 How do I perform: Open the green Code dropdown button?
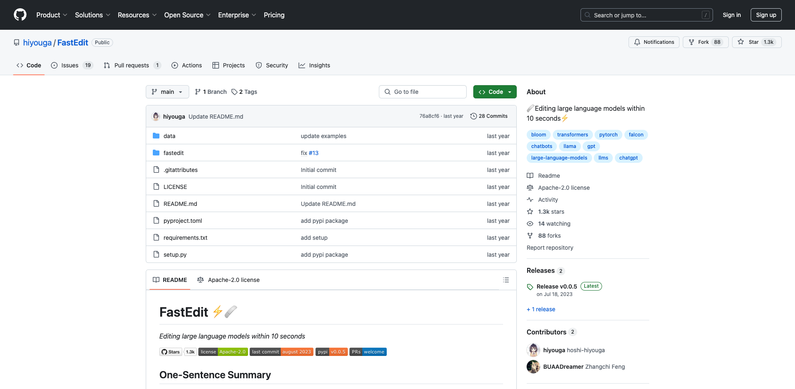coord(495,92)
